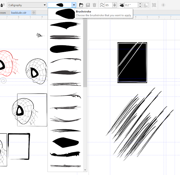Switch to the baddude.cdr document tab

19,13
